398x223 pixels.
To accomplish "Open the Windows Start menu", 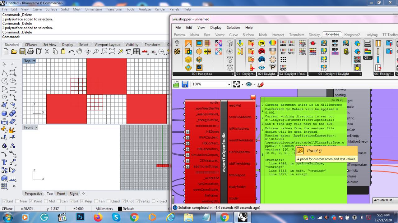I will (7, 217).
